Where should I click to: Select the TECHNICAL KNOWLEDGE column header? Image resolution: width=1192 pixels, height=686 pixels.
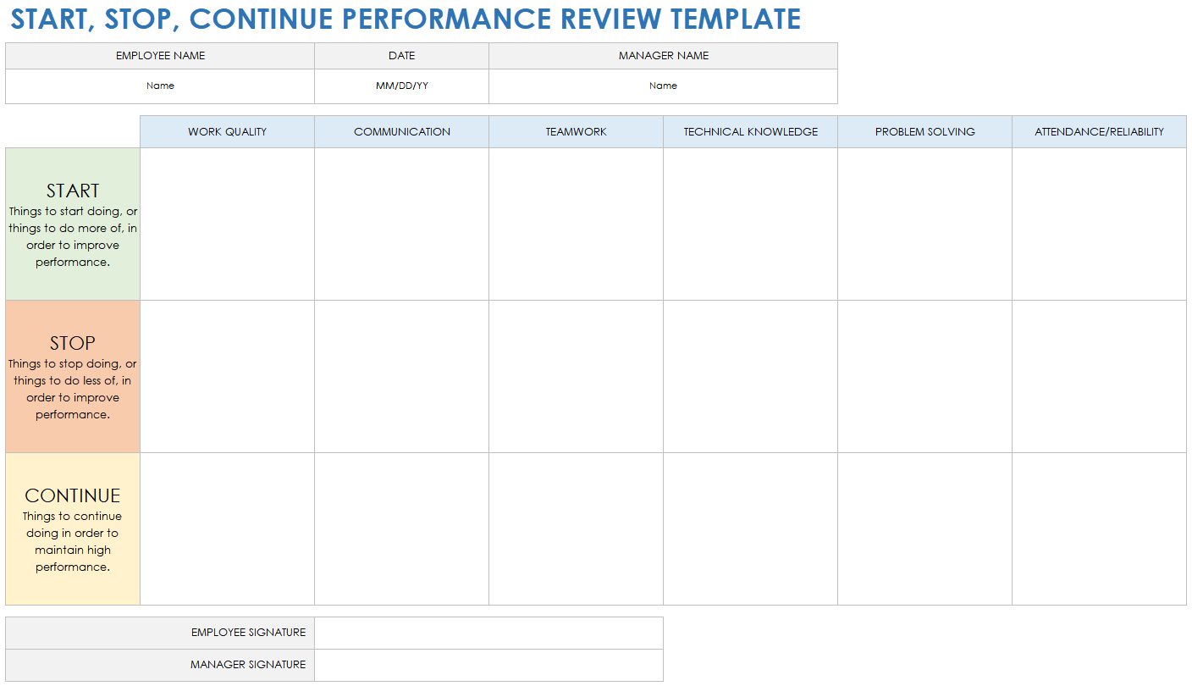751,132
